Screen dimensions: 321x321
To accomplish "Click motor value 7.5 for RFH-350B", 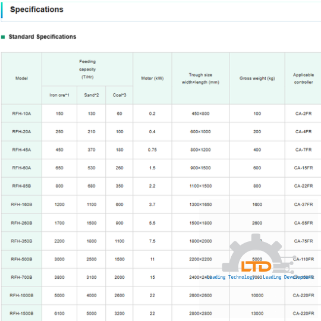I will (152, 241).
